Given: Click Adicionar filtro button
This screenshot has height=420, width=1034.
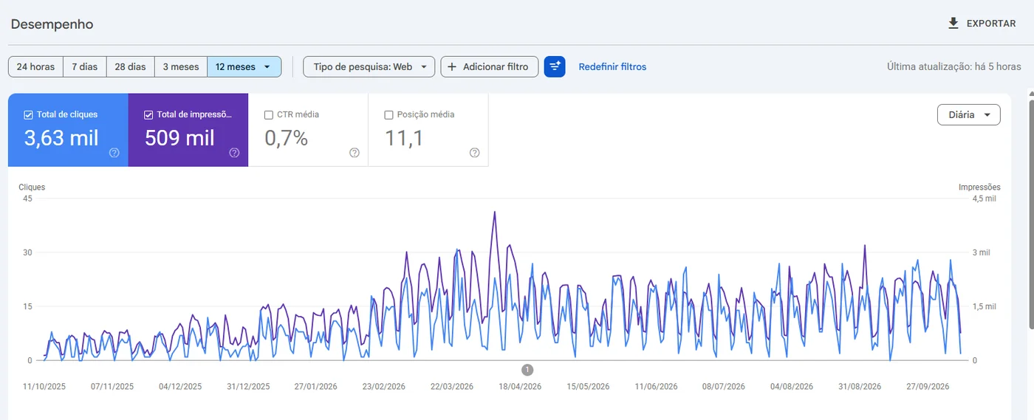Looking at the screenshot, I should click(x=489, y=66).
